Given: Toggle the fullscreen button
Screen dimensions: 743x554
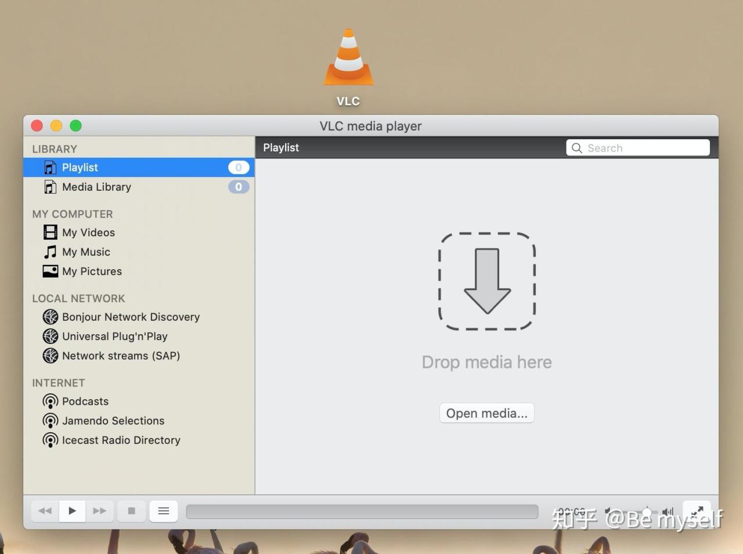Looking at the screenshot, I should (x=697, y=511).
